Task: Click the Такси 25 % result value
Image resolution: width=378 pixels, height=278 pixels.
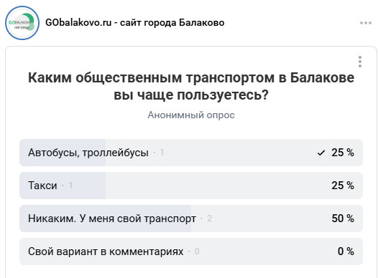Action: pos(343,186)
